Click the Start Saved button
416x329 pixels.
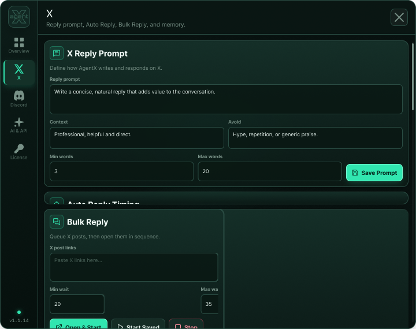click(138, 324)
